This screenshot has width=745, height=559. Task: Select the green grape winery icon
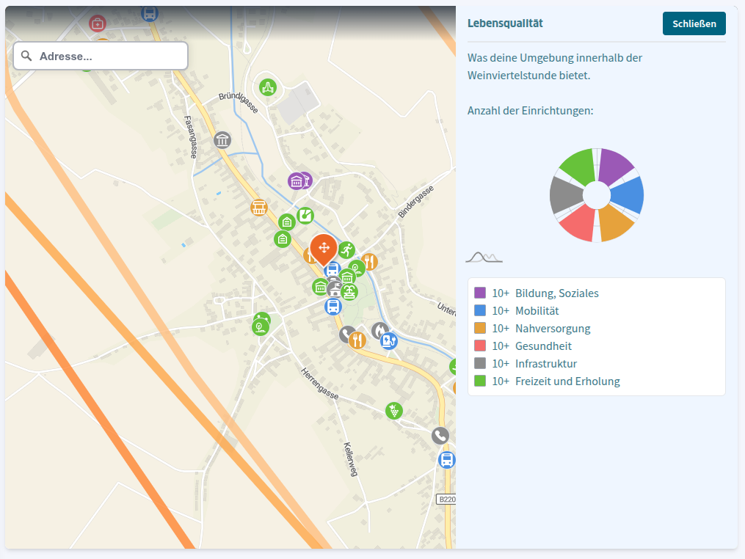coord(394,411)
